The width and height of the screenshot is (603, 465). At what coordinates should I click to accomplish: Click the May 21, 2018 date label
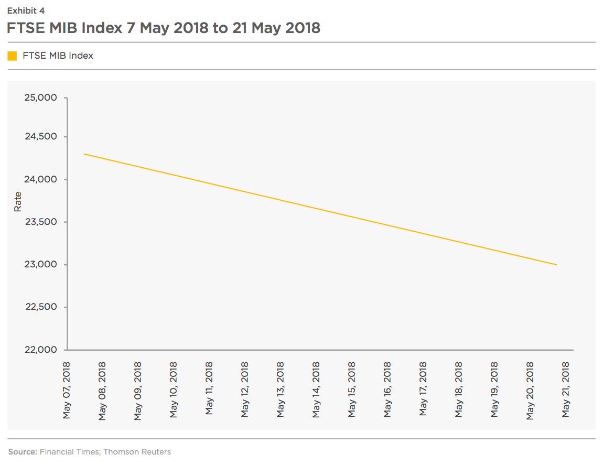(x=566, y=389)
